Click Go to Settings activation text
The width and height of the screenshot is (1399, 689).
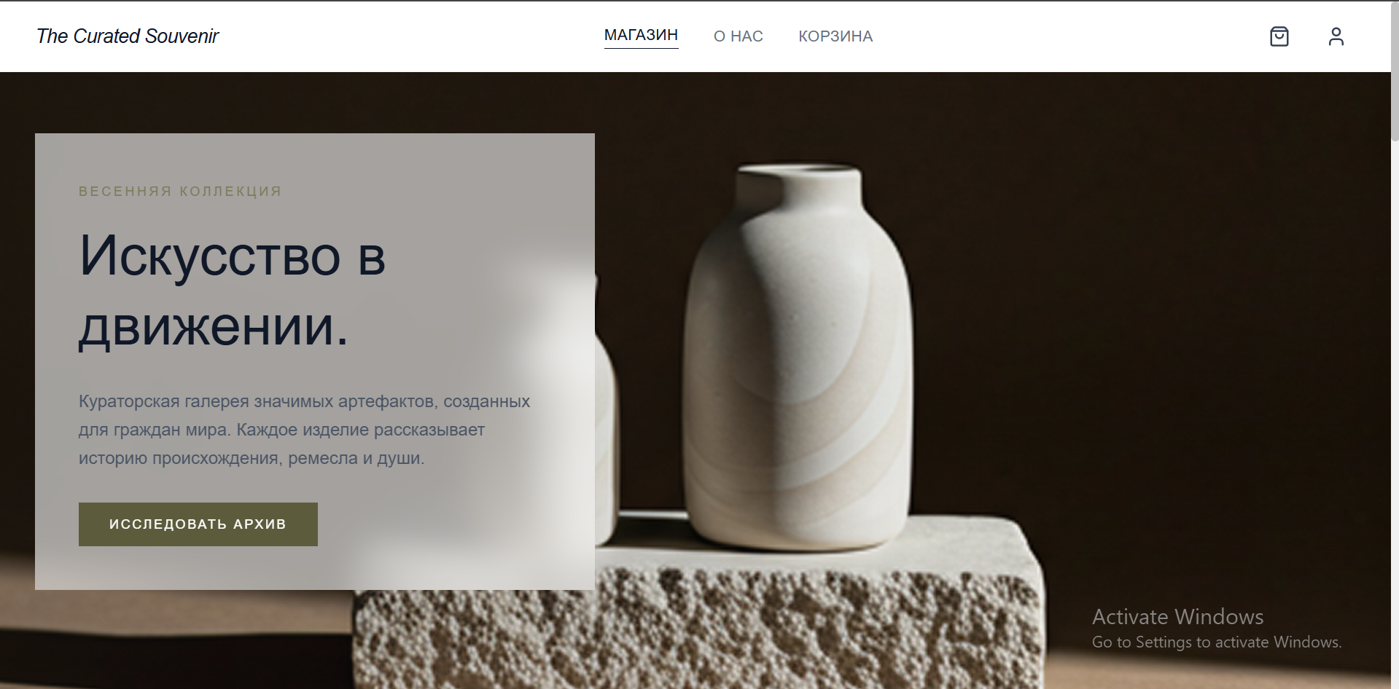pyautogui.click(x=1216, y=642)
